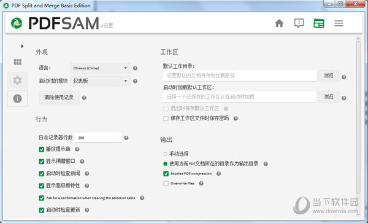
Task: Select the use current PDF directory radio button
Action: pyautogui.click(x=165, y=164)
